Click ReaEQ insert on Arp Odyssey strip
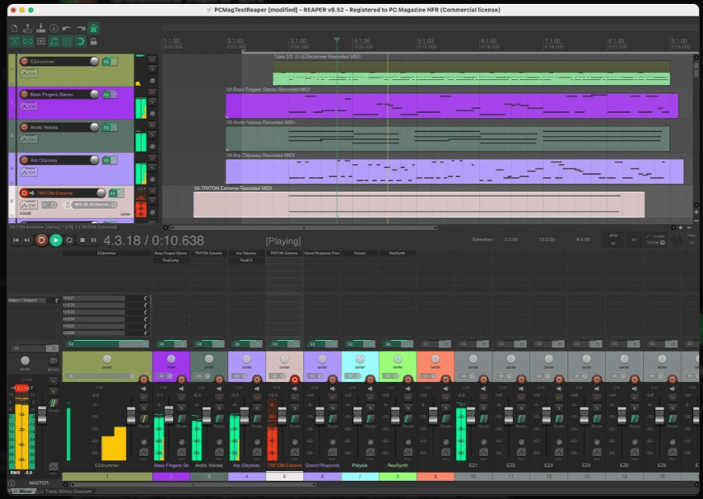The width and height of the screenshot is (703, 499). (x=246, y=260)
